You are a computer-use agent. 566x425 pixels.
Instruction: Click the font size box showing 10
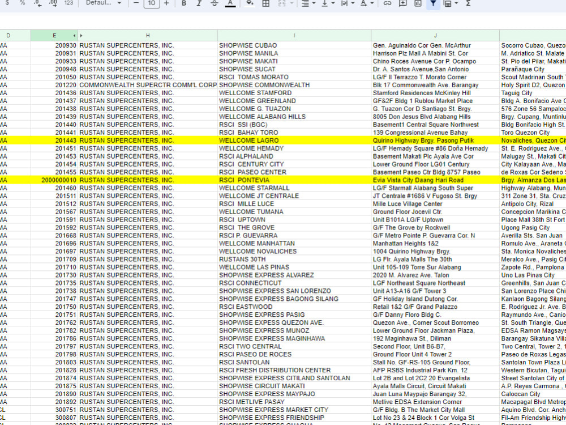click(x=152, y=3)
